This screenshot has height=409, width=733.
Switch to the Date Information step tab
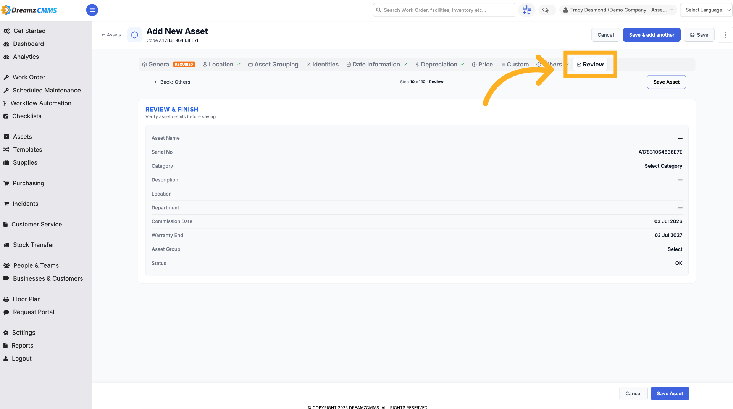[376, 65]
